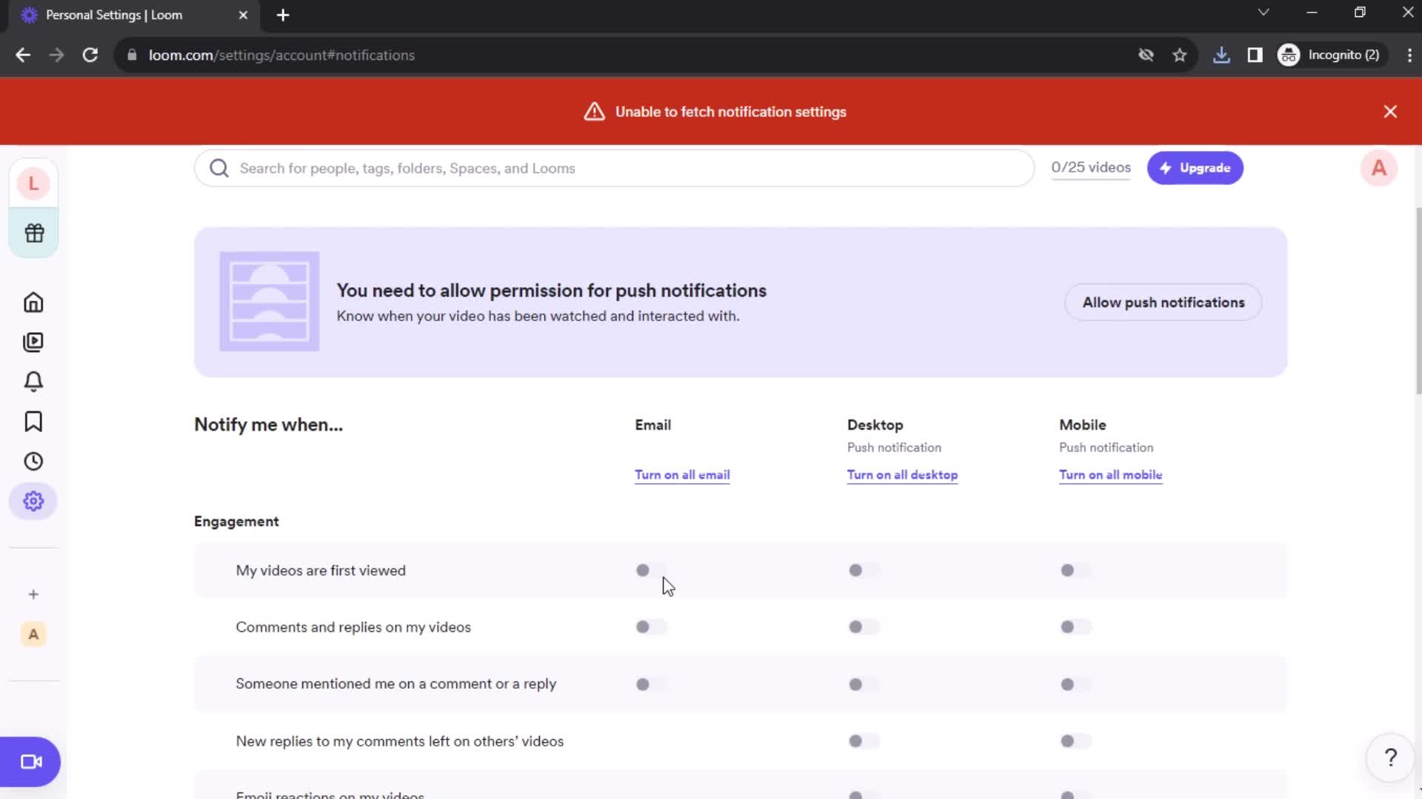The width and height of the screenshot is (1422, 799).
Task: Toggle mobile push for Comments and replies
Action: tap(1075, 627)
